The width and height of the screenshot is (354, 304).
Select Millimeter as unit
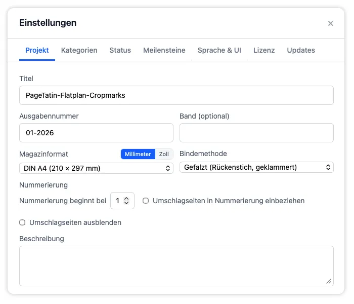(x=138, y=154)
